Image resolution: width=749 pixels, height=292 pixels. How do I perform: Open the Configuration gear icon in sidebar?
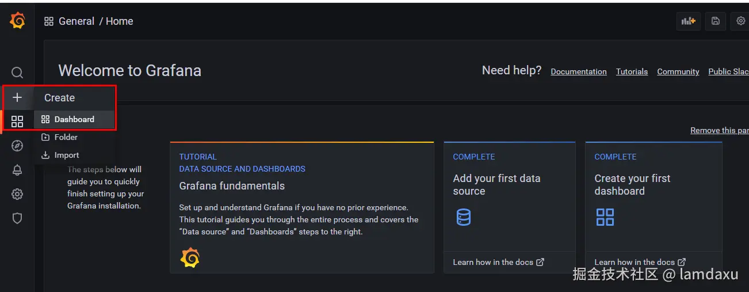pyautogui.click(x=17, y=194)
